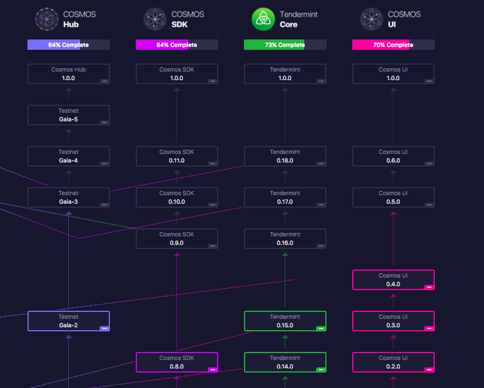Open the Cosmos SDK 0.9.0 milestone card
484x388 pixels.
pos(176,239)
